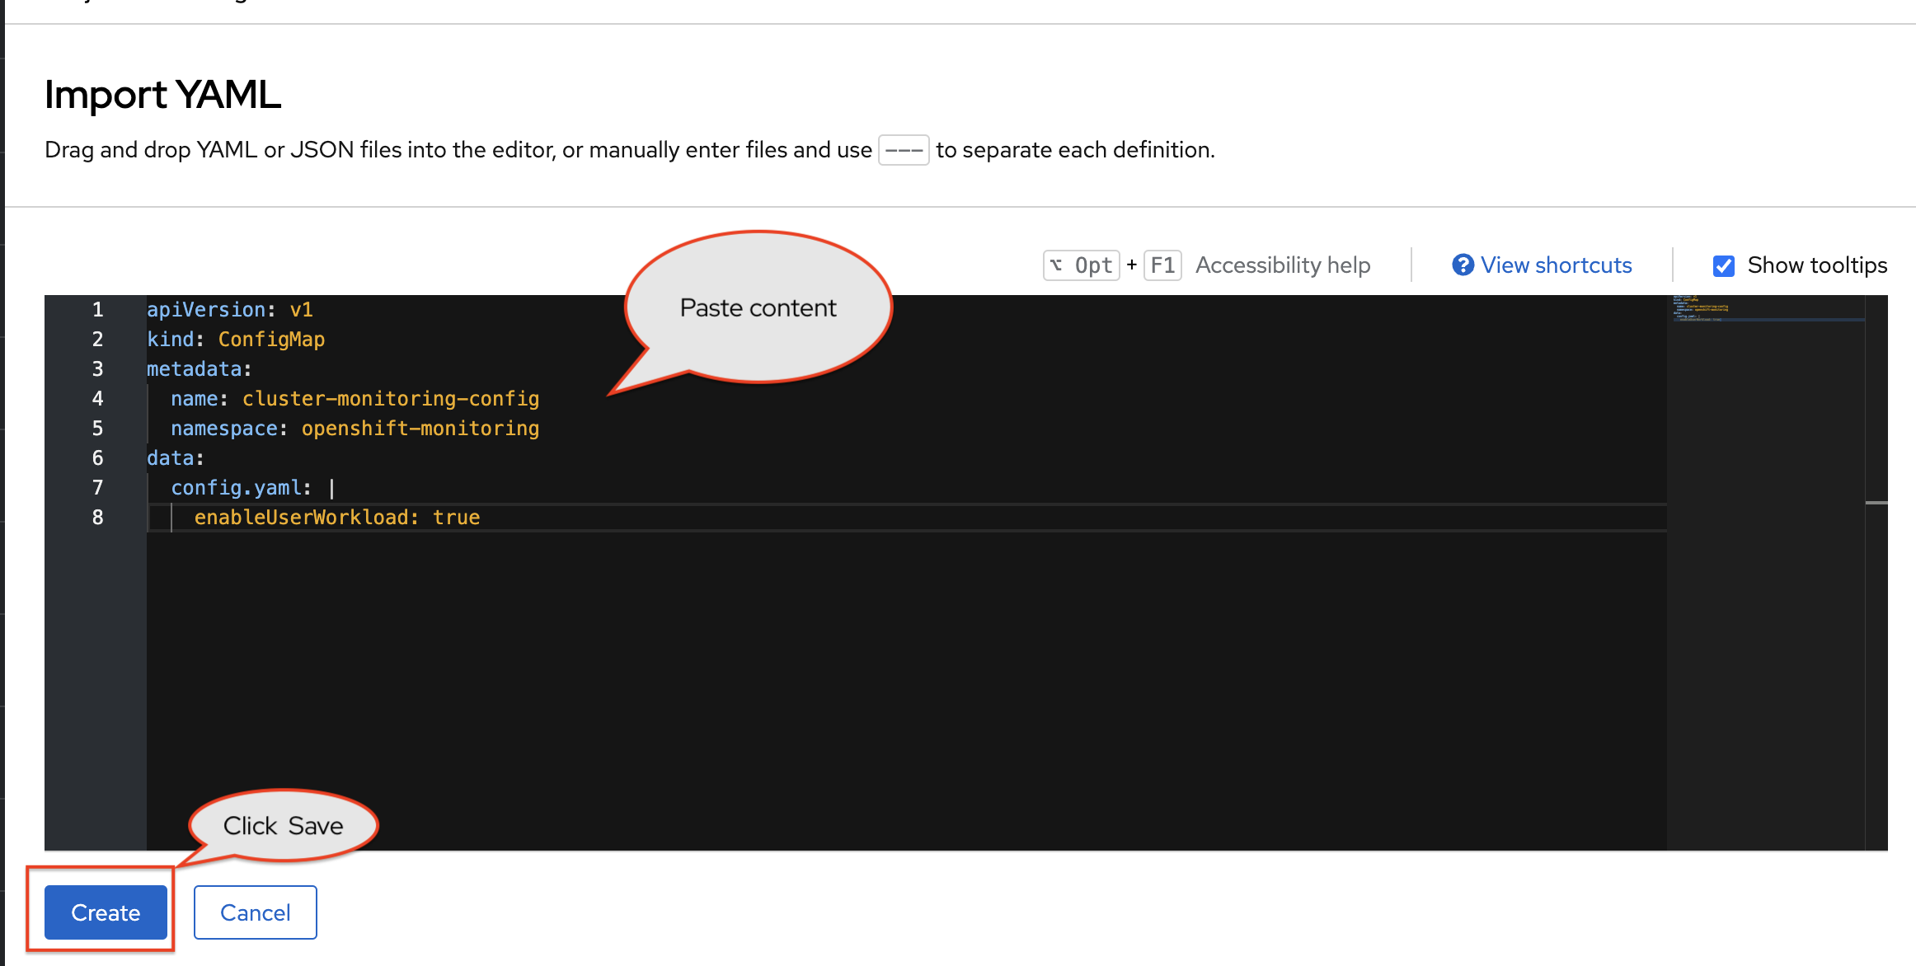This screenshot has width=1916, height=966.
Task: Click the Import YAML heading
Action: 162,94
